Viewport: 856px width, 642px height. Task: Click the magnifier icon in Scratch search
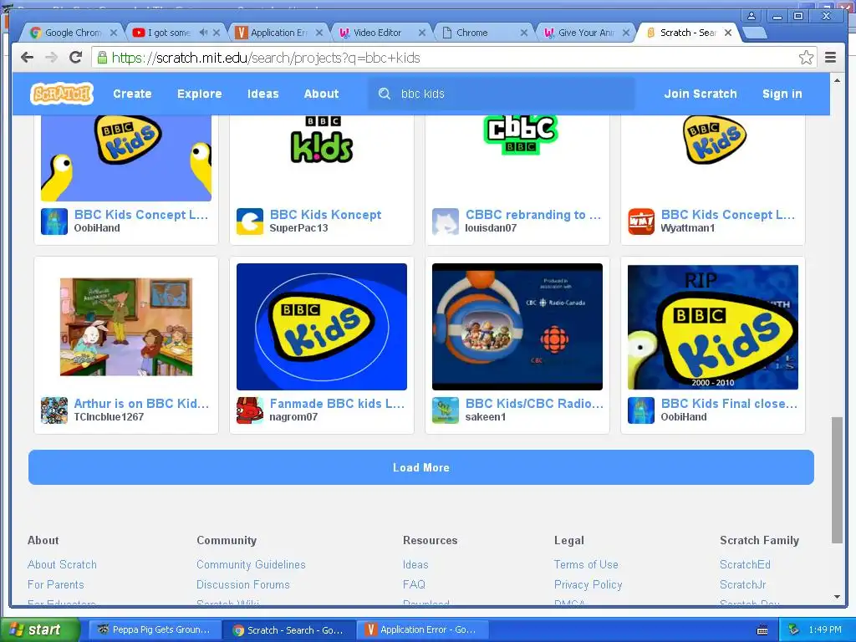[x=385, y=94]
